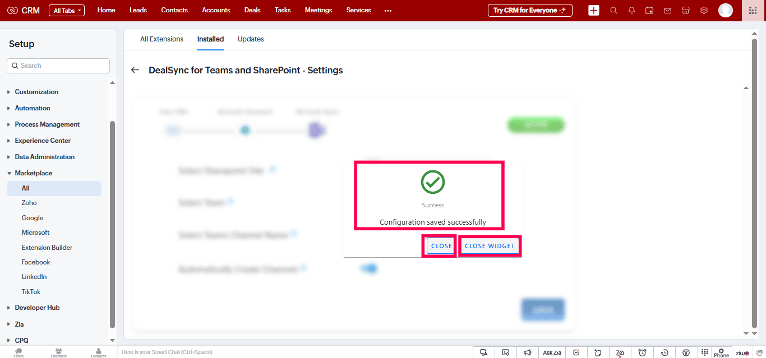
Task: Open the reminders alarm clock icon
Action: pyautogui.click(x=643, y=352)
